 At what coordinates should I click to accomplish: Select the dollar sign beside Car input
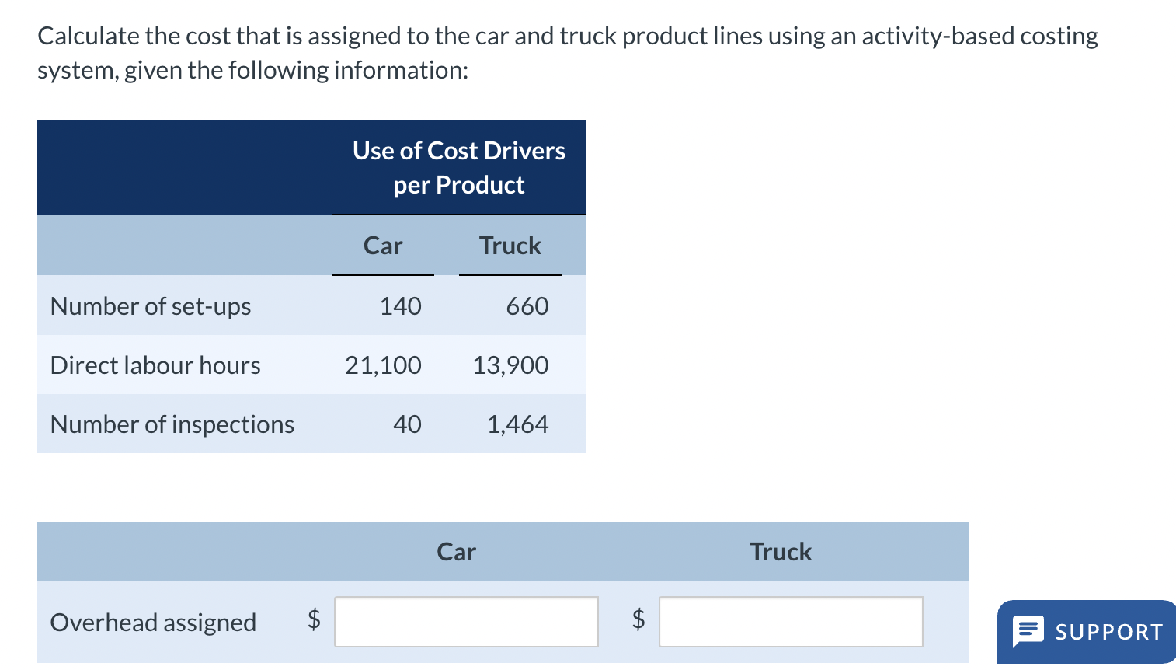[x=315, y=621]
